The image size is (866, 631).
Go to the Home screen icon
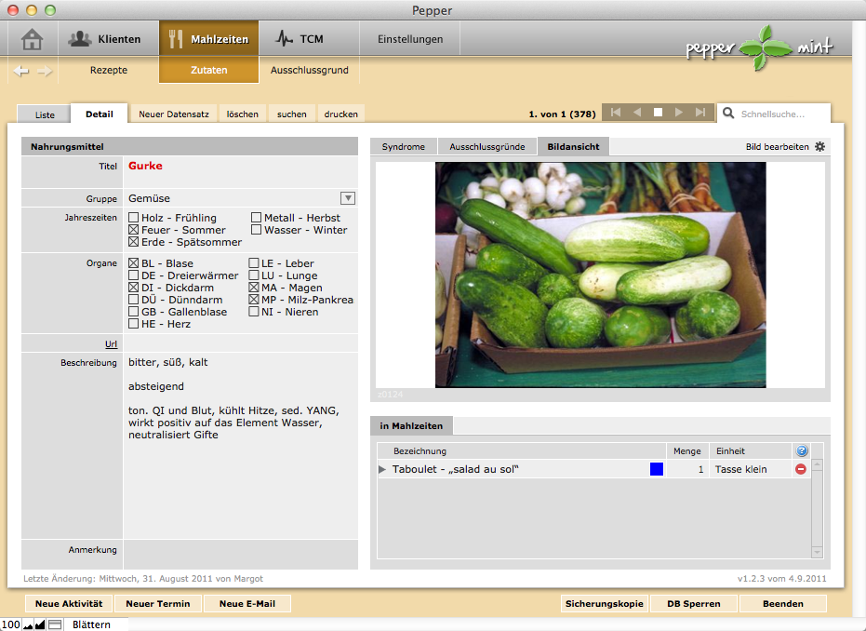click(x=33, y=39)
